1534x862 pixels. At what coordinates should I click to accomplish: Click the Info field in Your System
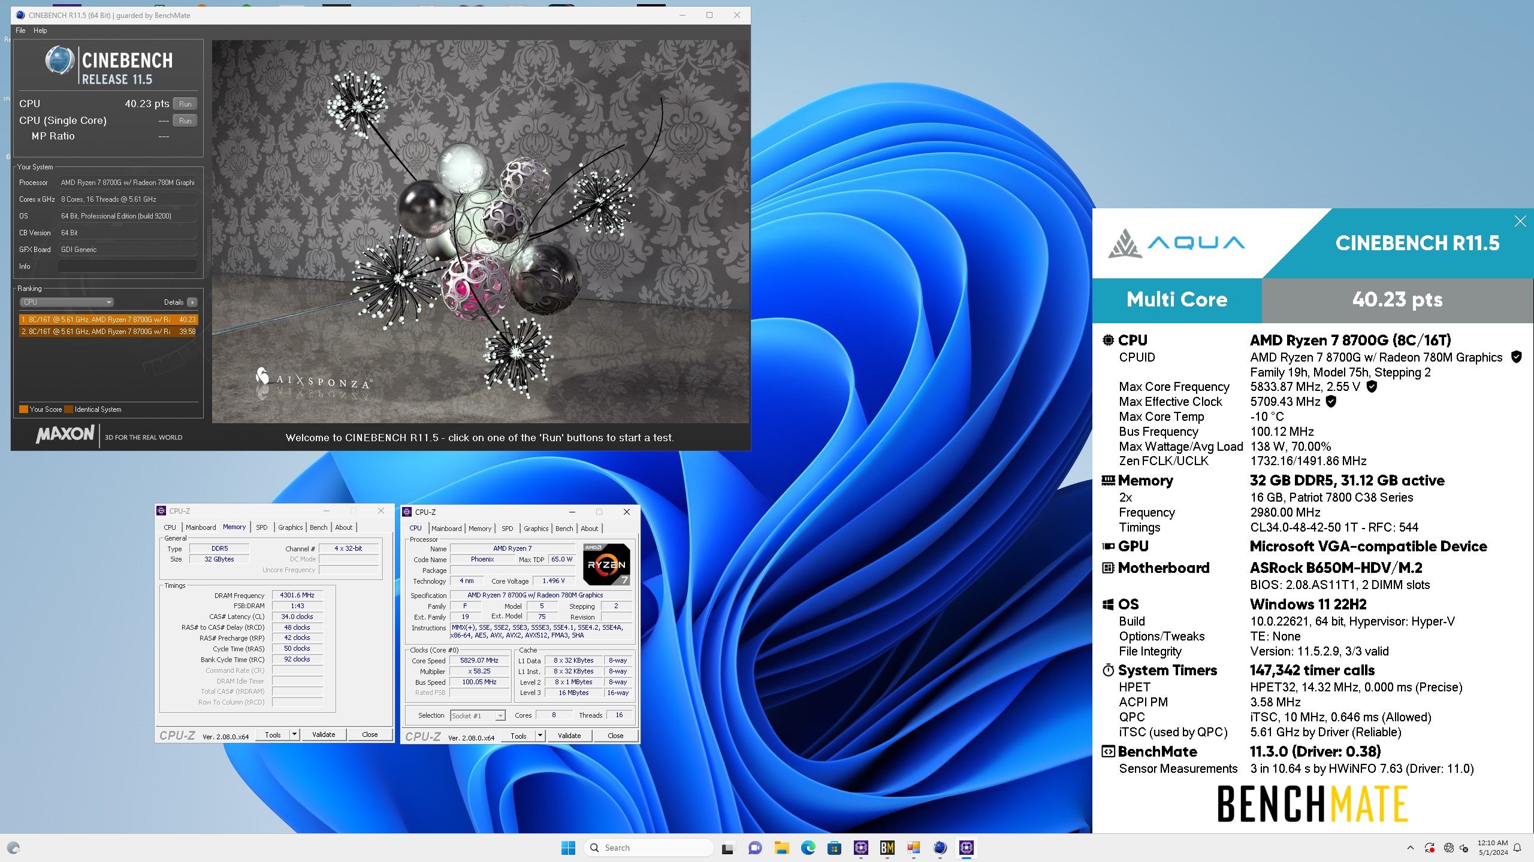(128, 266)
